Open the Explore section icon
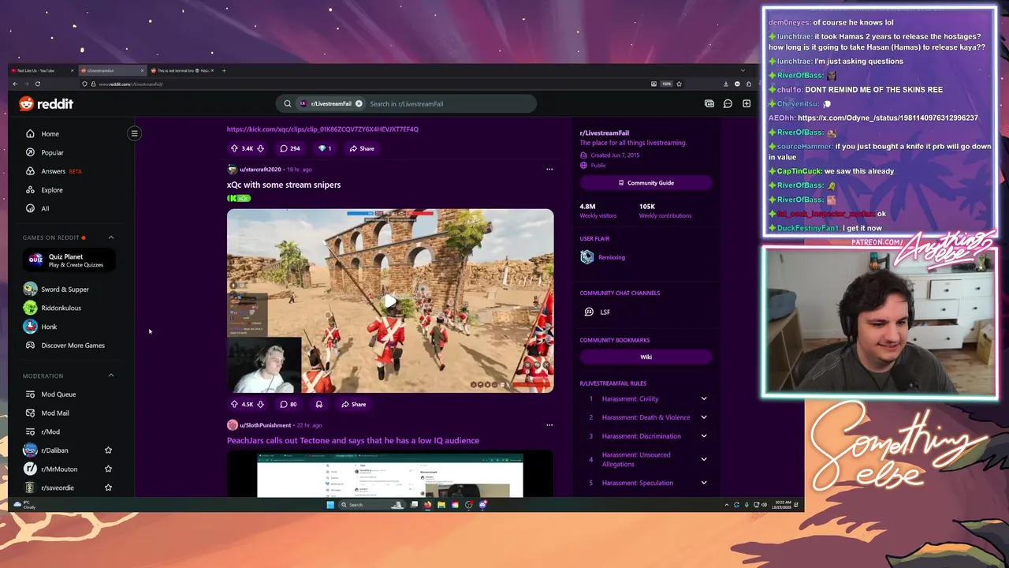Viewport: 1009px width, 568px height. point(30,189)
